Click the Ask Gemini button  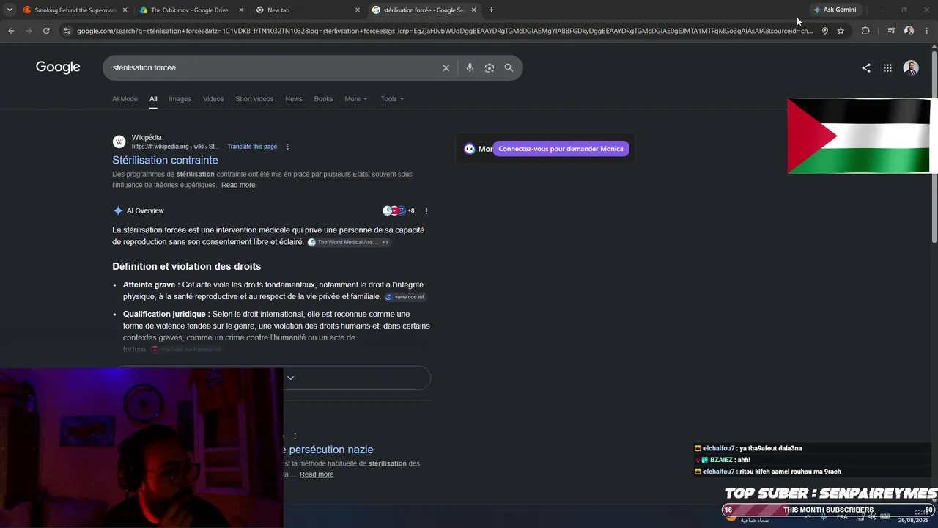tap(835, 10)
